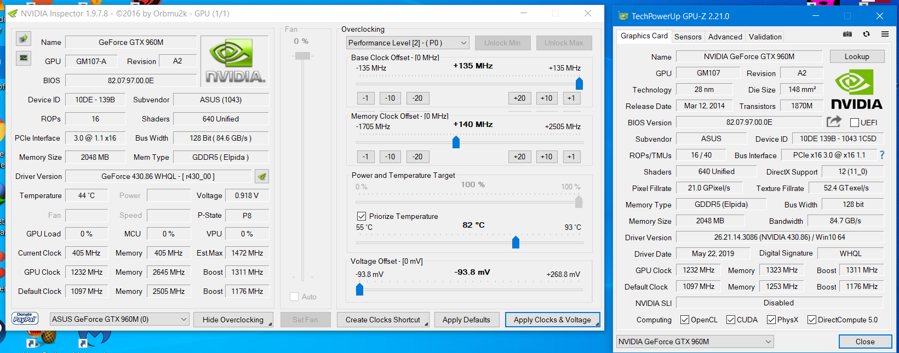The width and height of the screenshot is (899, 353).
Task: Click +10 under Memory Clock Offset
Action: click(x=546, y=157)
